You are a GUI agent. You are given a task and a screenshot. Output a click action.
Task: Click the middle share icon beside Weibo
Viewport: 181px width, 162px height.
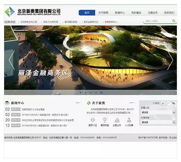click(168, 103)
